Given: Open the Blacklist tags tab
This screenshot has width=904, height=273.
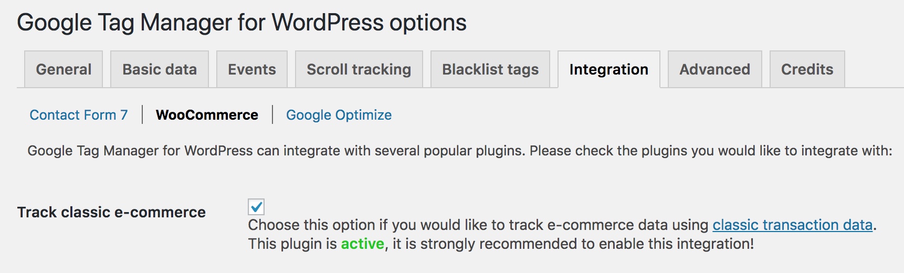Looking at the screenshot, I should [490, 69].
